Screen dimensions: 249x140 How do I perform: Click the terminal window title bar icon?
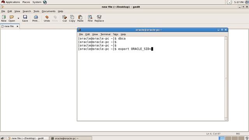tap(79, 30)
